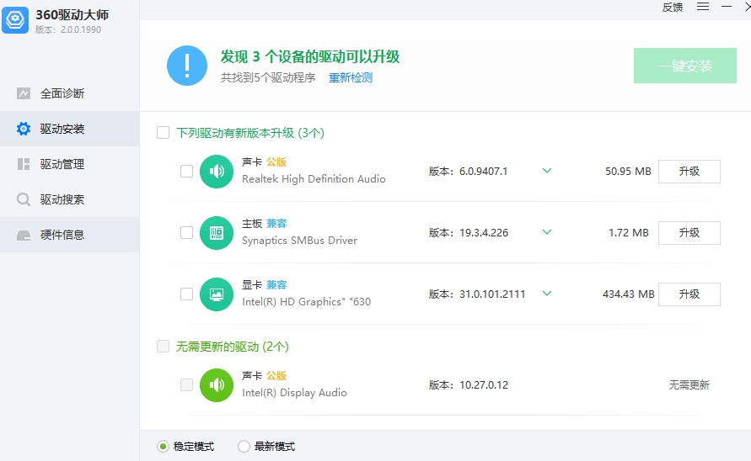This screenshot has height=461, width=751.
Task: Open 驱动搜索 section
Action: (x=69, y=199)
